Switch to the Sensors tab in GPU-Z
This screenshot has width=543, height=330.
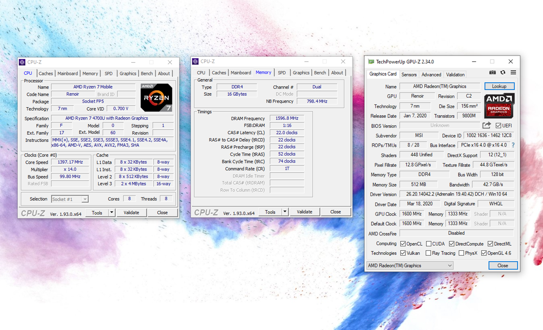click(409, 75)
